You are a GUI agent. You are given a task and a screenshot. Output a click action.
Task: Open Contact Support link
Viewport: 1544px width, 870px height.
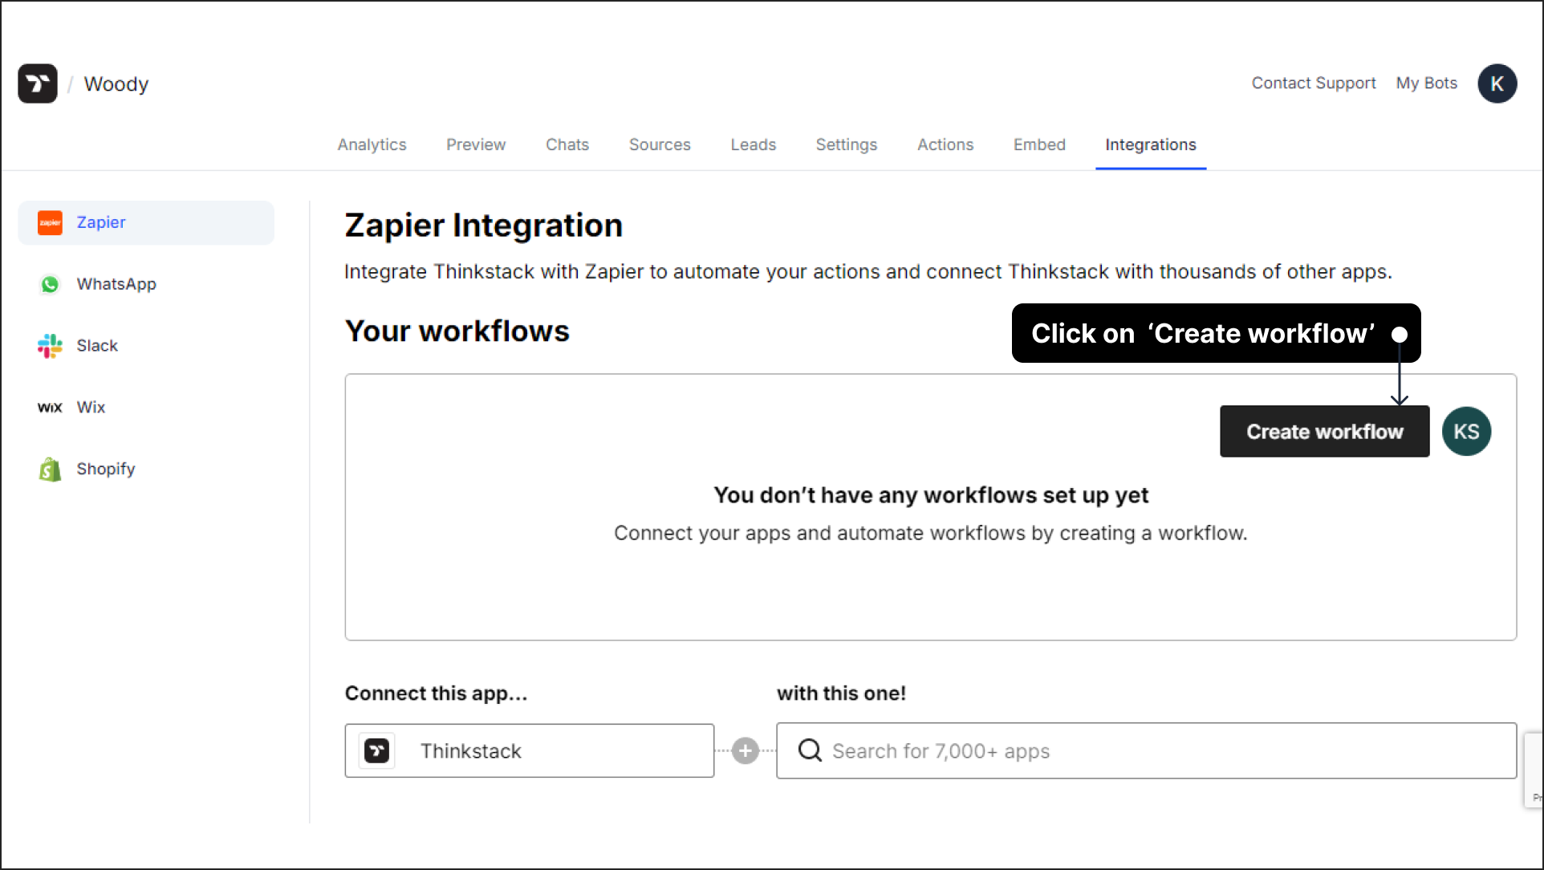pos(1314,83)
